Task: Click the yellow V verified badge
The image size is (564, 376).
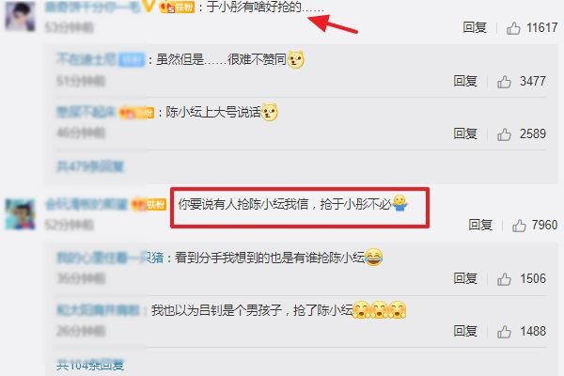Action: coord(149,6)
